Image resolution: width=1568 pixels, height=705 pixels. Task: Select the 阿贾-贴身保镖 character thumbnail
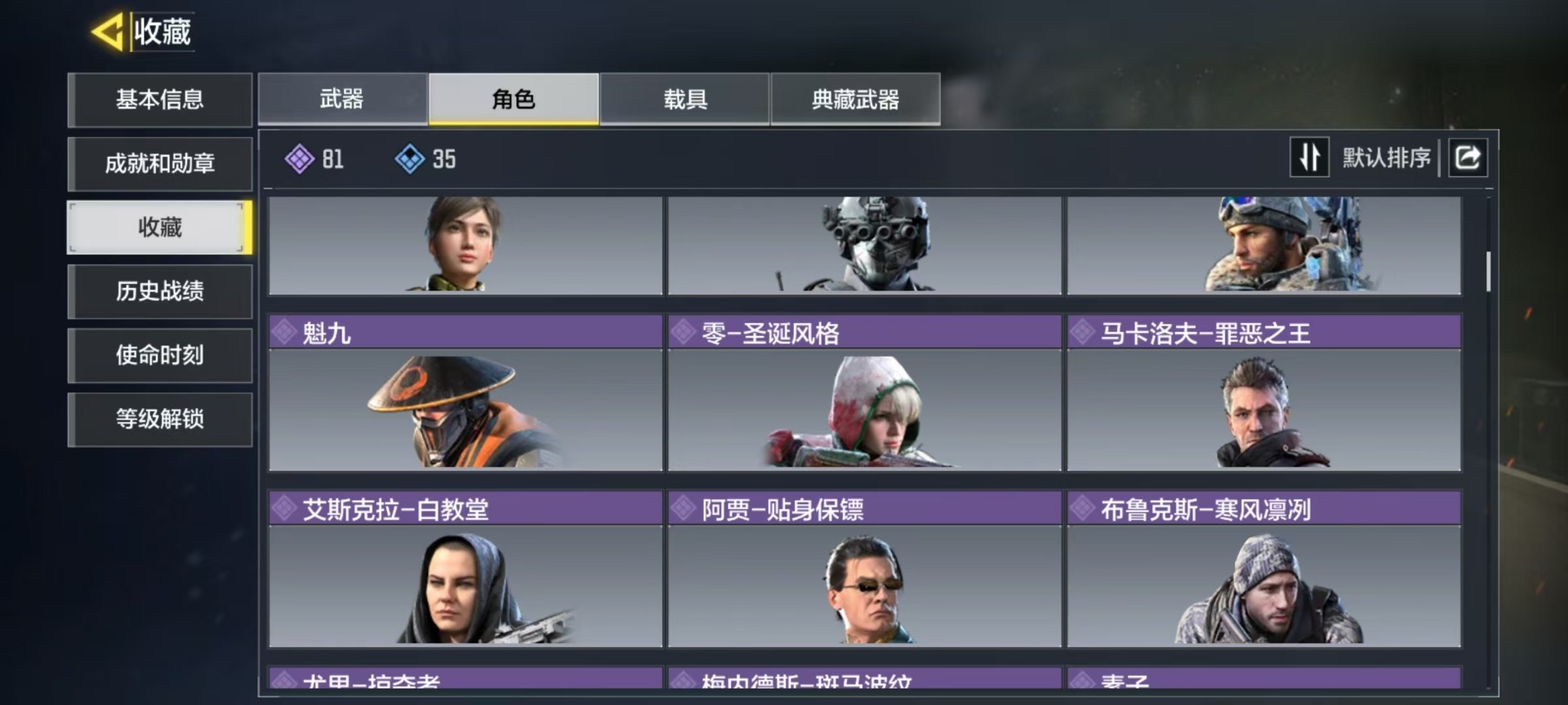click(x=865, y=586)
